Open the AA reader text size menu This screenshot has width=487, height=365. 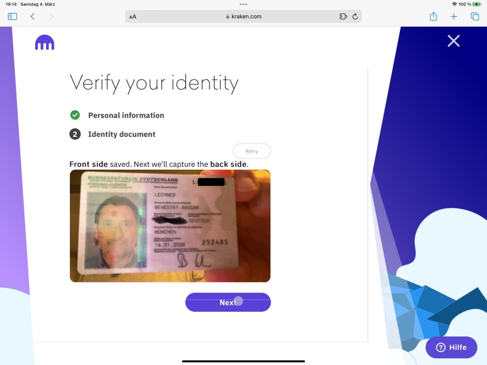(133, 17)
